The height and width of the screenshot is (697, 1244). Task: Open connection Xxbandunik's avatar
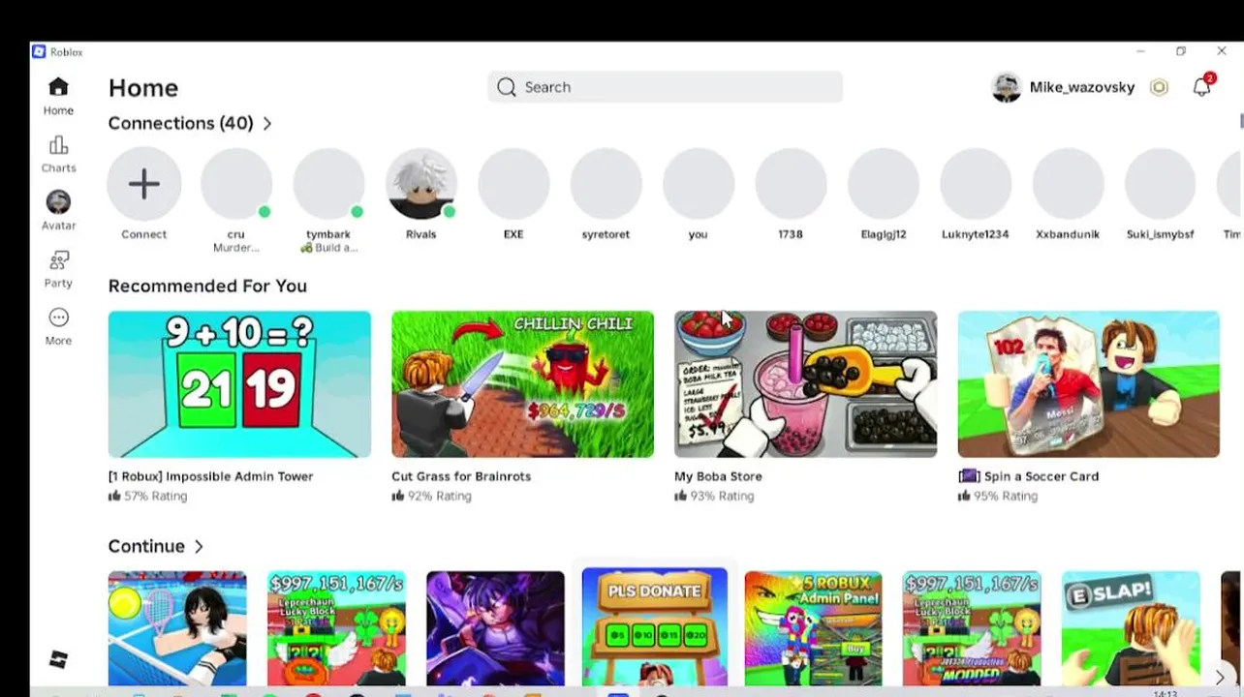tap(1068, 184)
